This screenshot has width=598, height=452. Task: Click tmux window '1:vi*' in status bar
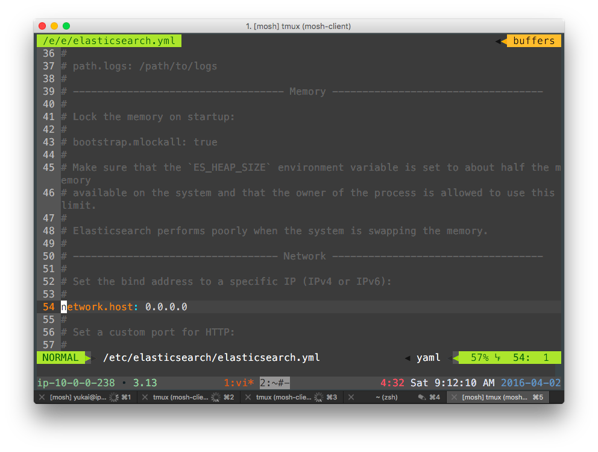239,383
